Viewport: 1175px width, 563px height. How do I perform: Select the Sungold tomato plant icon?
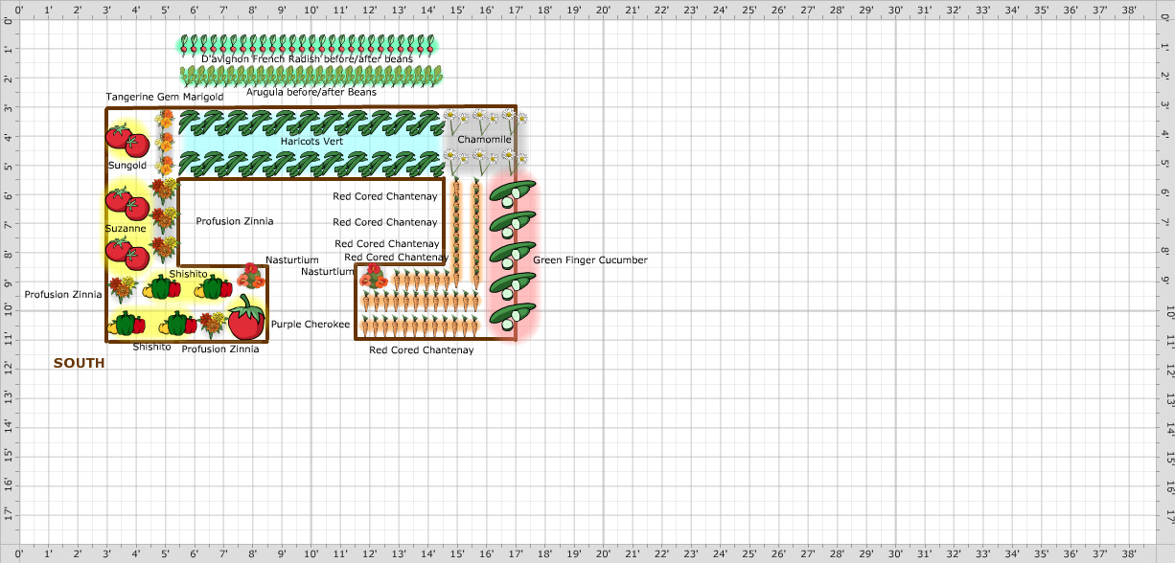coord(128,142)
